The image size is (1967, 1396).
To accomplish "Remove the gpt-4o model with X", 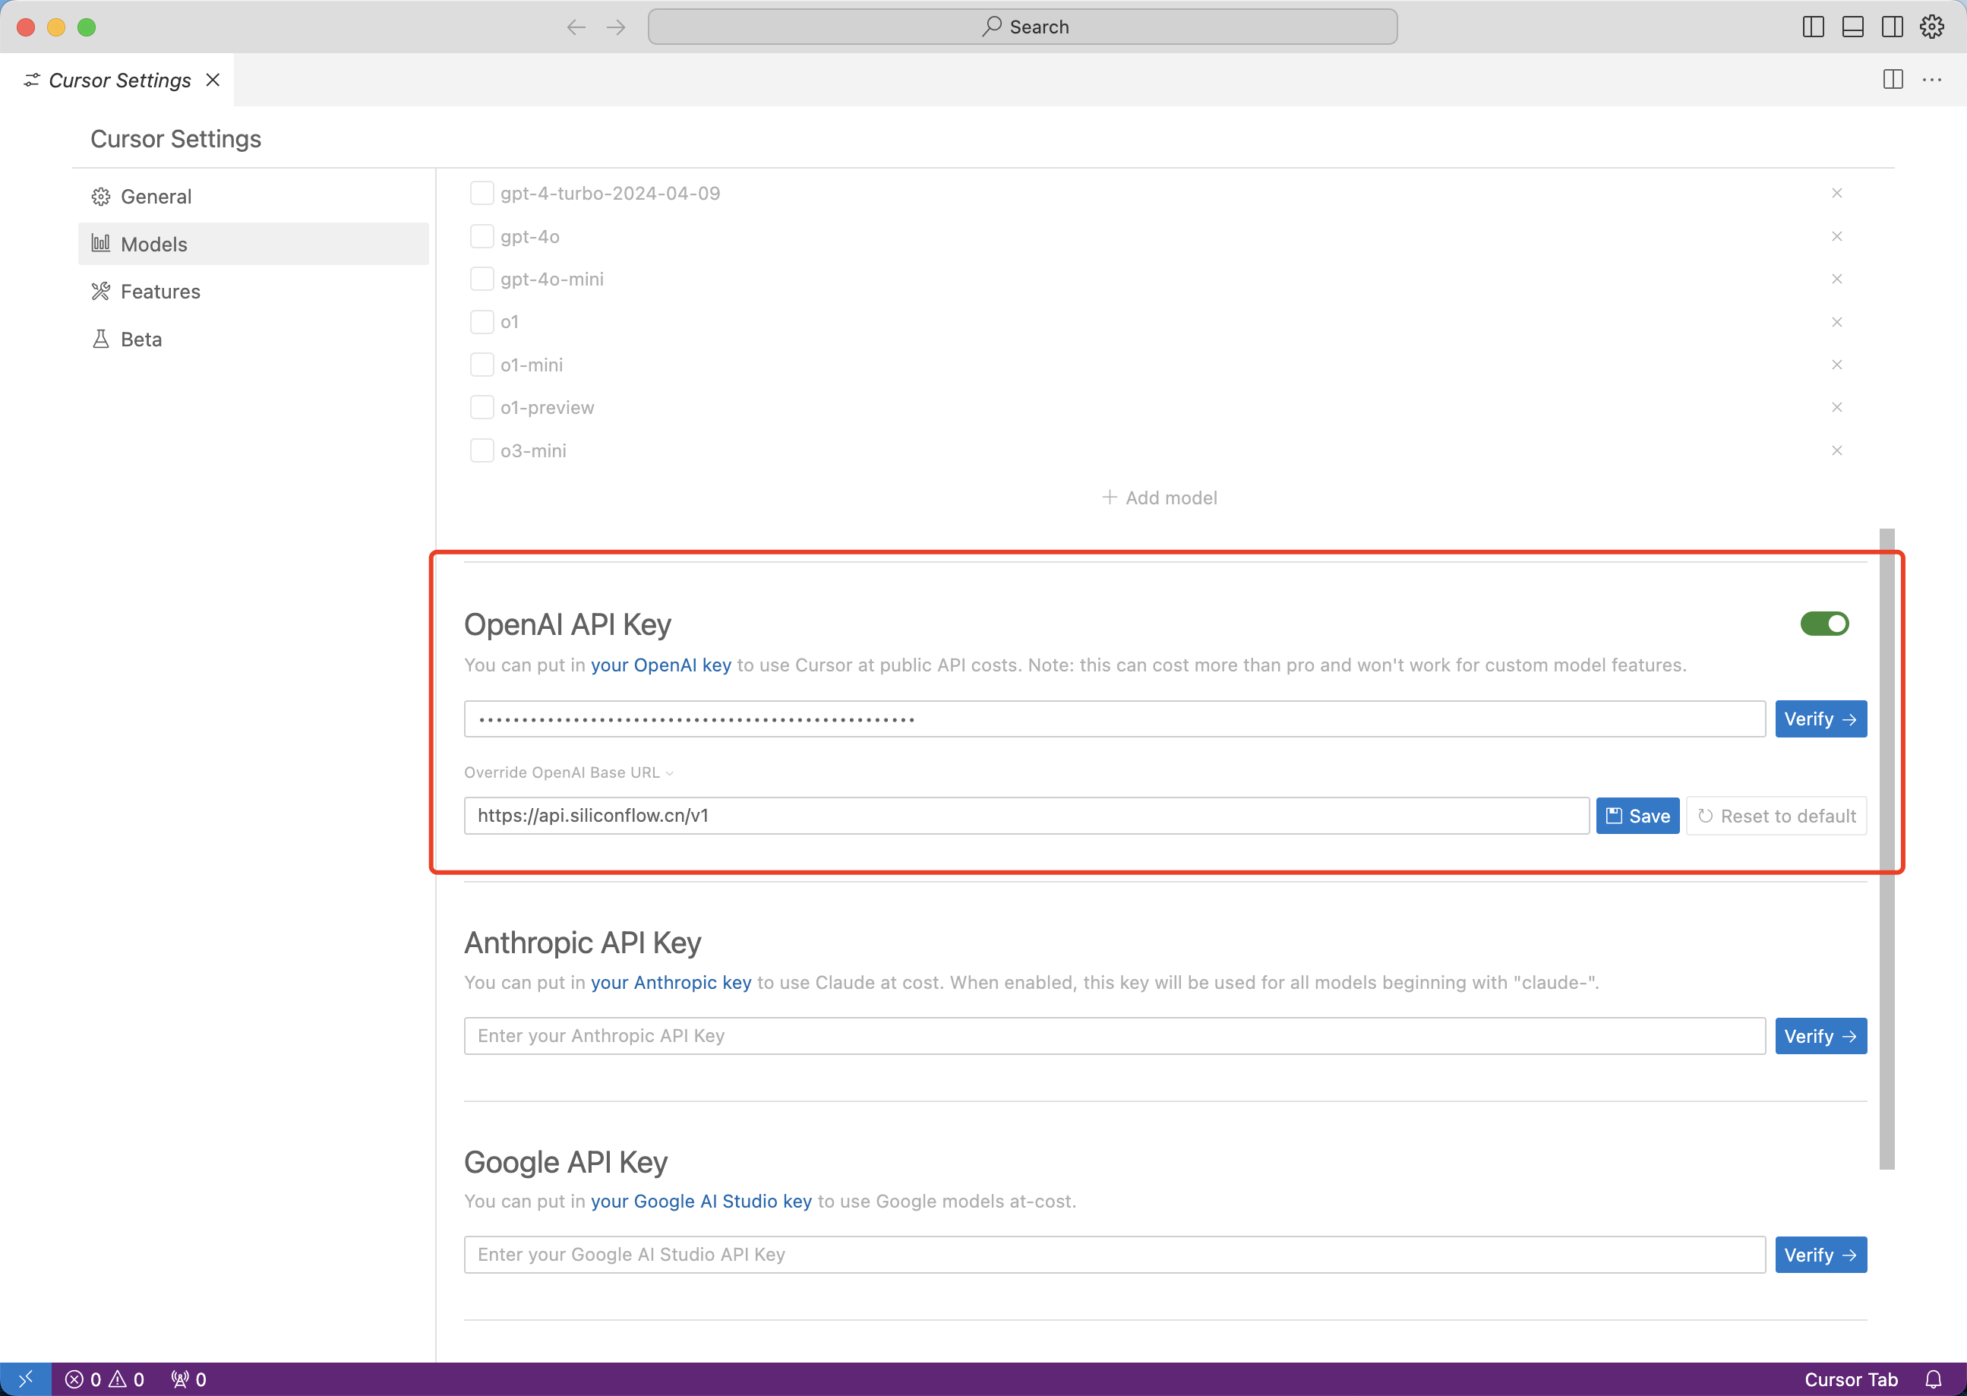I will [x=1836, y=236].
